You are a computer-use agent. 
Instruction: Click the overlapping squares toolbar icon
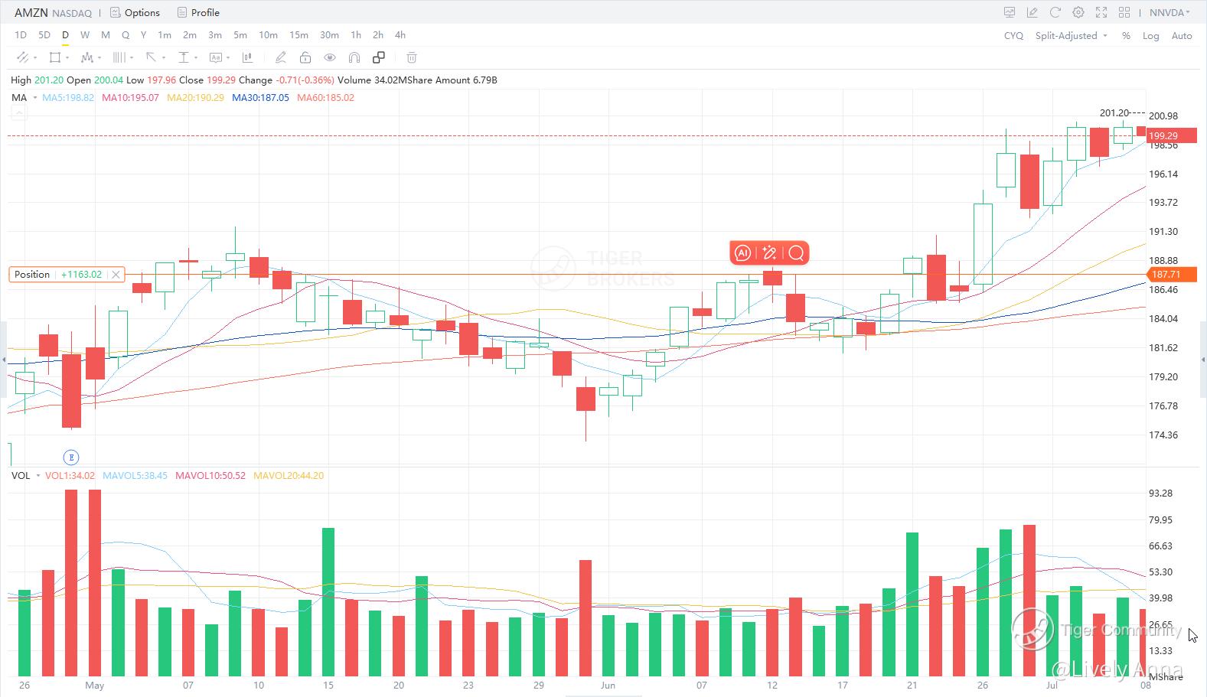pos(379,57)
